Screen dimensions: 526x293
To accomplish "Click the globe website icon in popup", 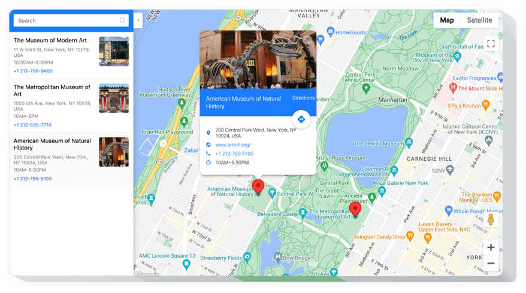I will [208, 145].
